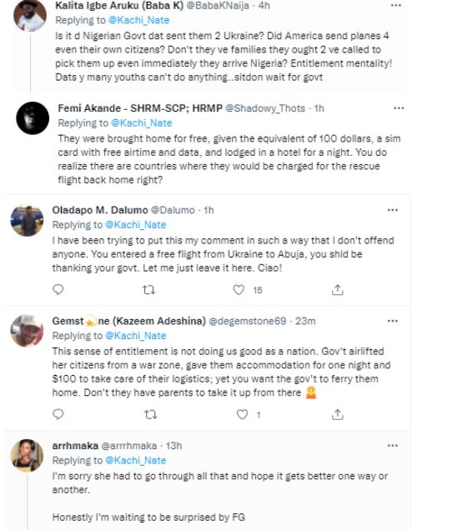468x530 pixels.
Task: Reply to Gemstone Kazeem Adeshina's tweet
Action: pyautogui.click(x=58, y=414)
